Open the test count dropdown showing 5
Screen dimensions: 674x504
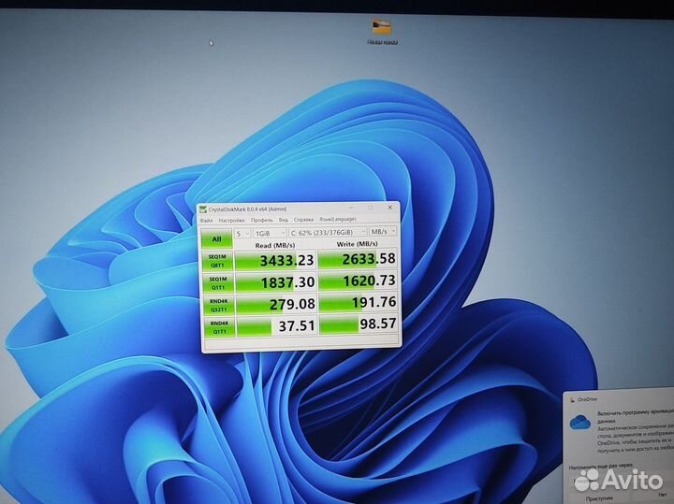[x=242, y=233]
